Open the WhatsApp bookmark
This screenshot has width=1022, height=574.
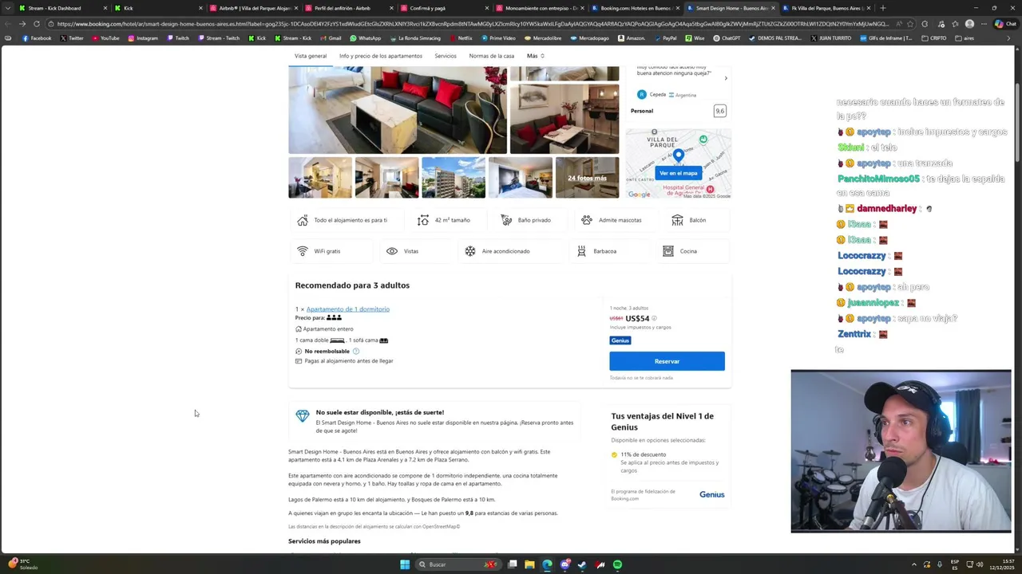365,38
